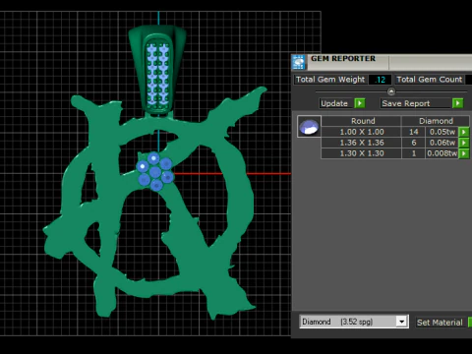The height and width of the screenshot is (354, 472).
Task: Click green arrow on 1.00 X 1.00 row
Action: [464, 132]
